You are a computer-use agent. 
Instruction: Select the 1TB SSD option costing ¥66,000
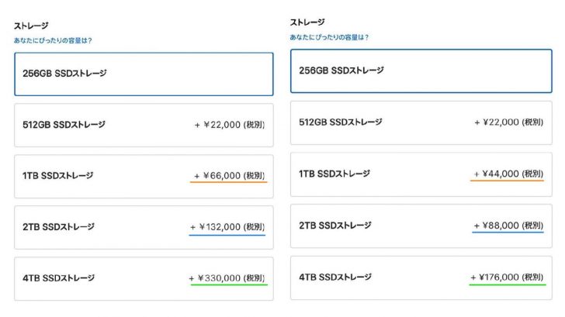[x=144, y=176]
